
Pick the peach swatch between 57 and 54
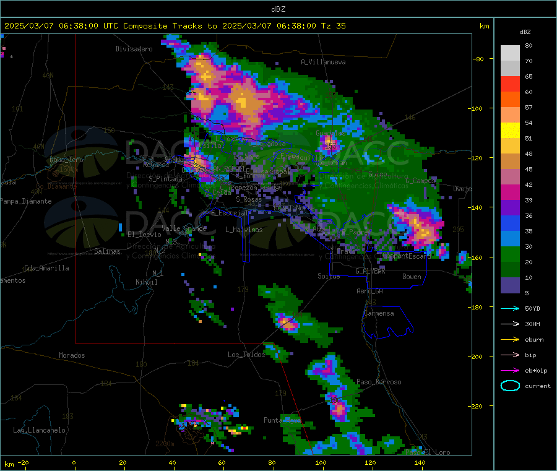point(510,115)
